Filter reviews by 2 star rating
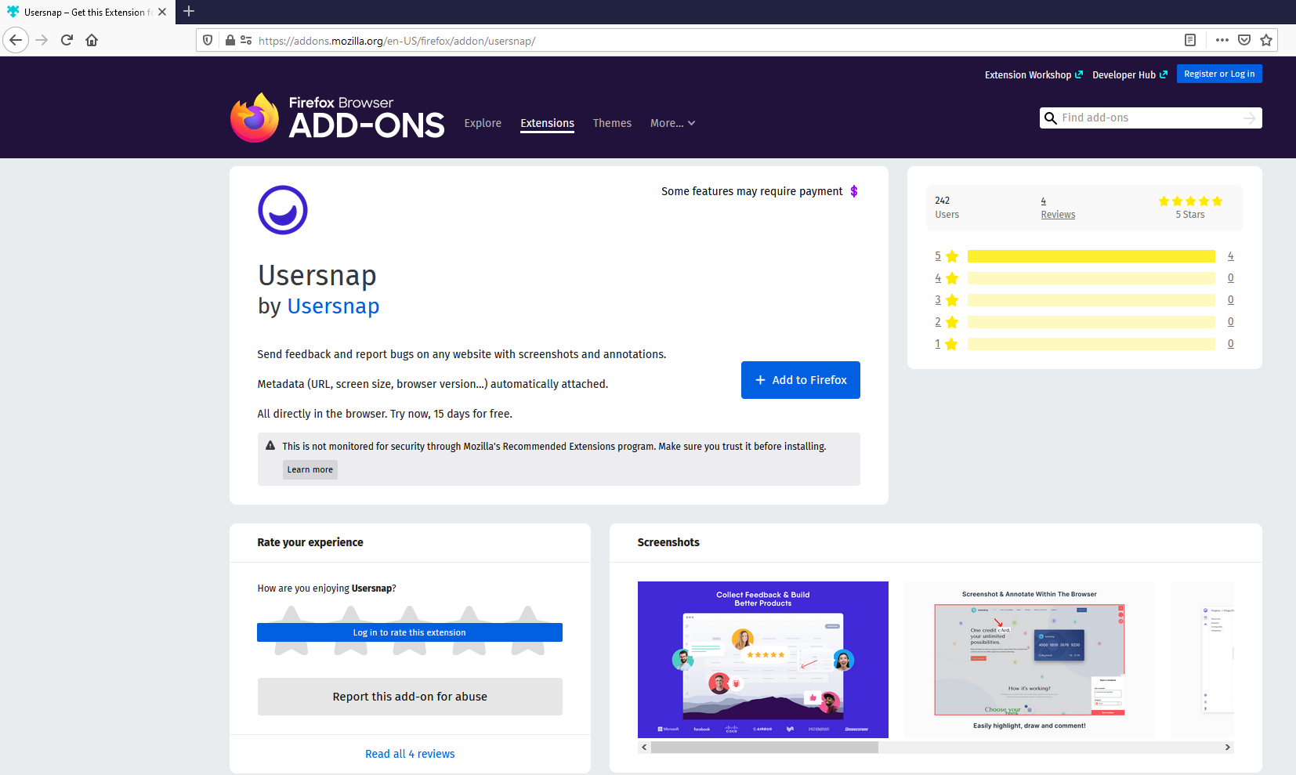 [947, 322]
